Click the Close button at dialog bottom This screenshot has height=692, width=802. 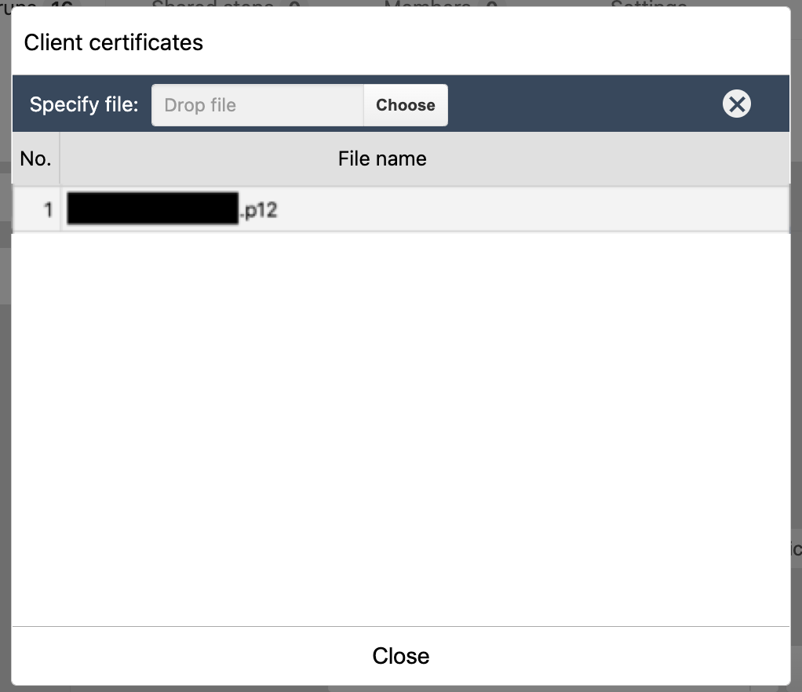(x=400, y=656)
